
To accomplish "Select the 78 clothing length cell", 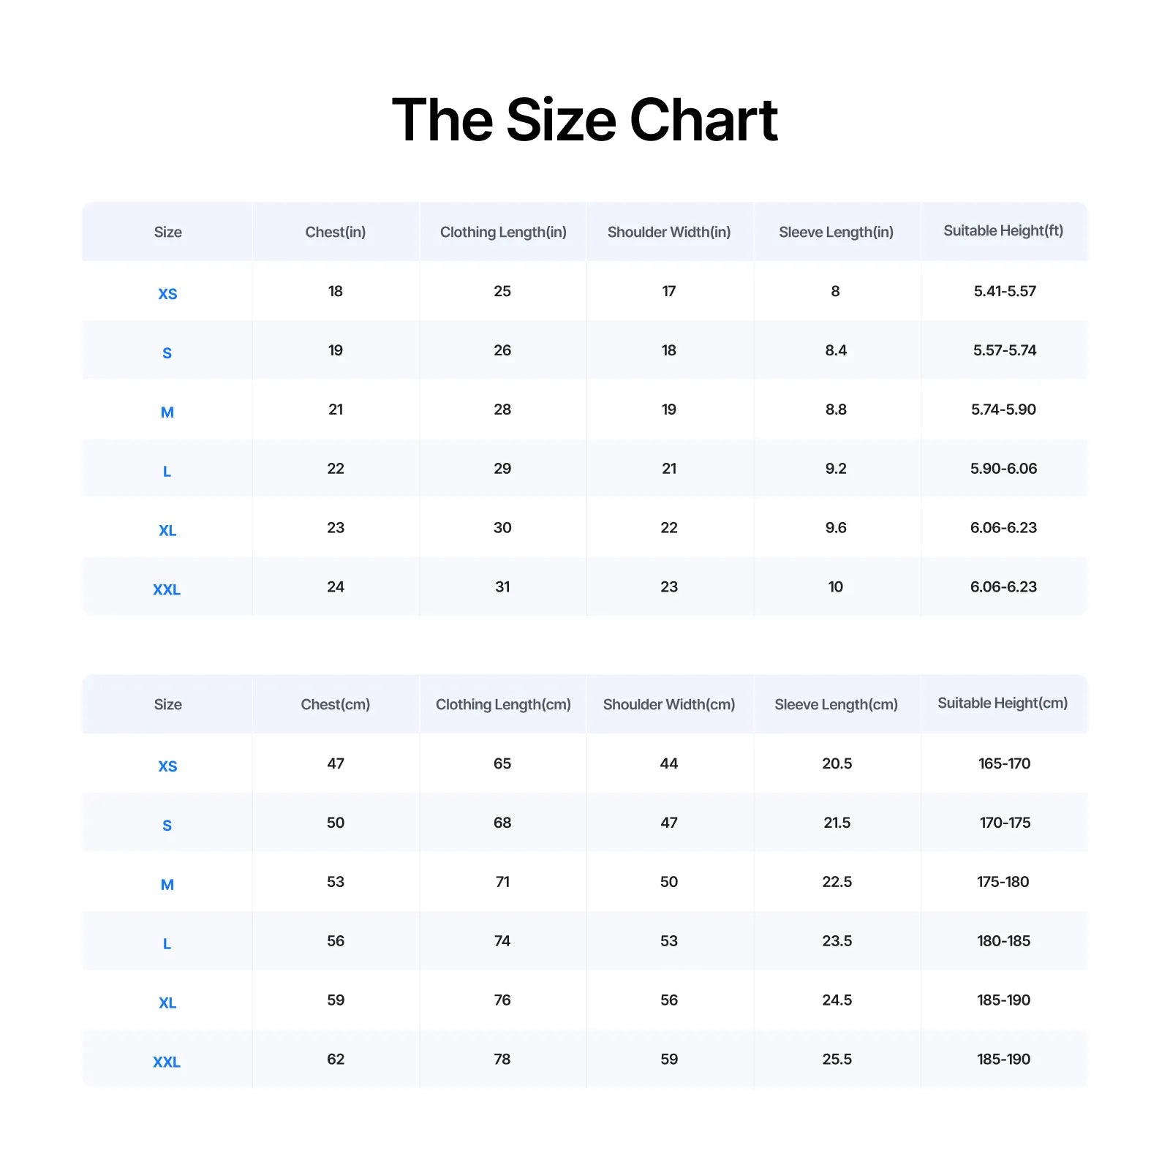I will click(x=502, y=1059).
